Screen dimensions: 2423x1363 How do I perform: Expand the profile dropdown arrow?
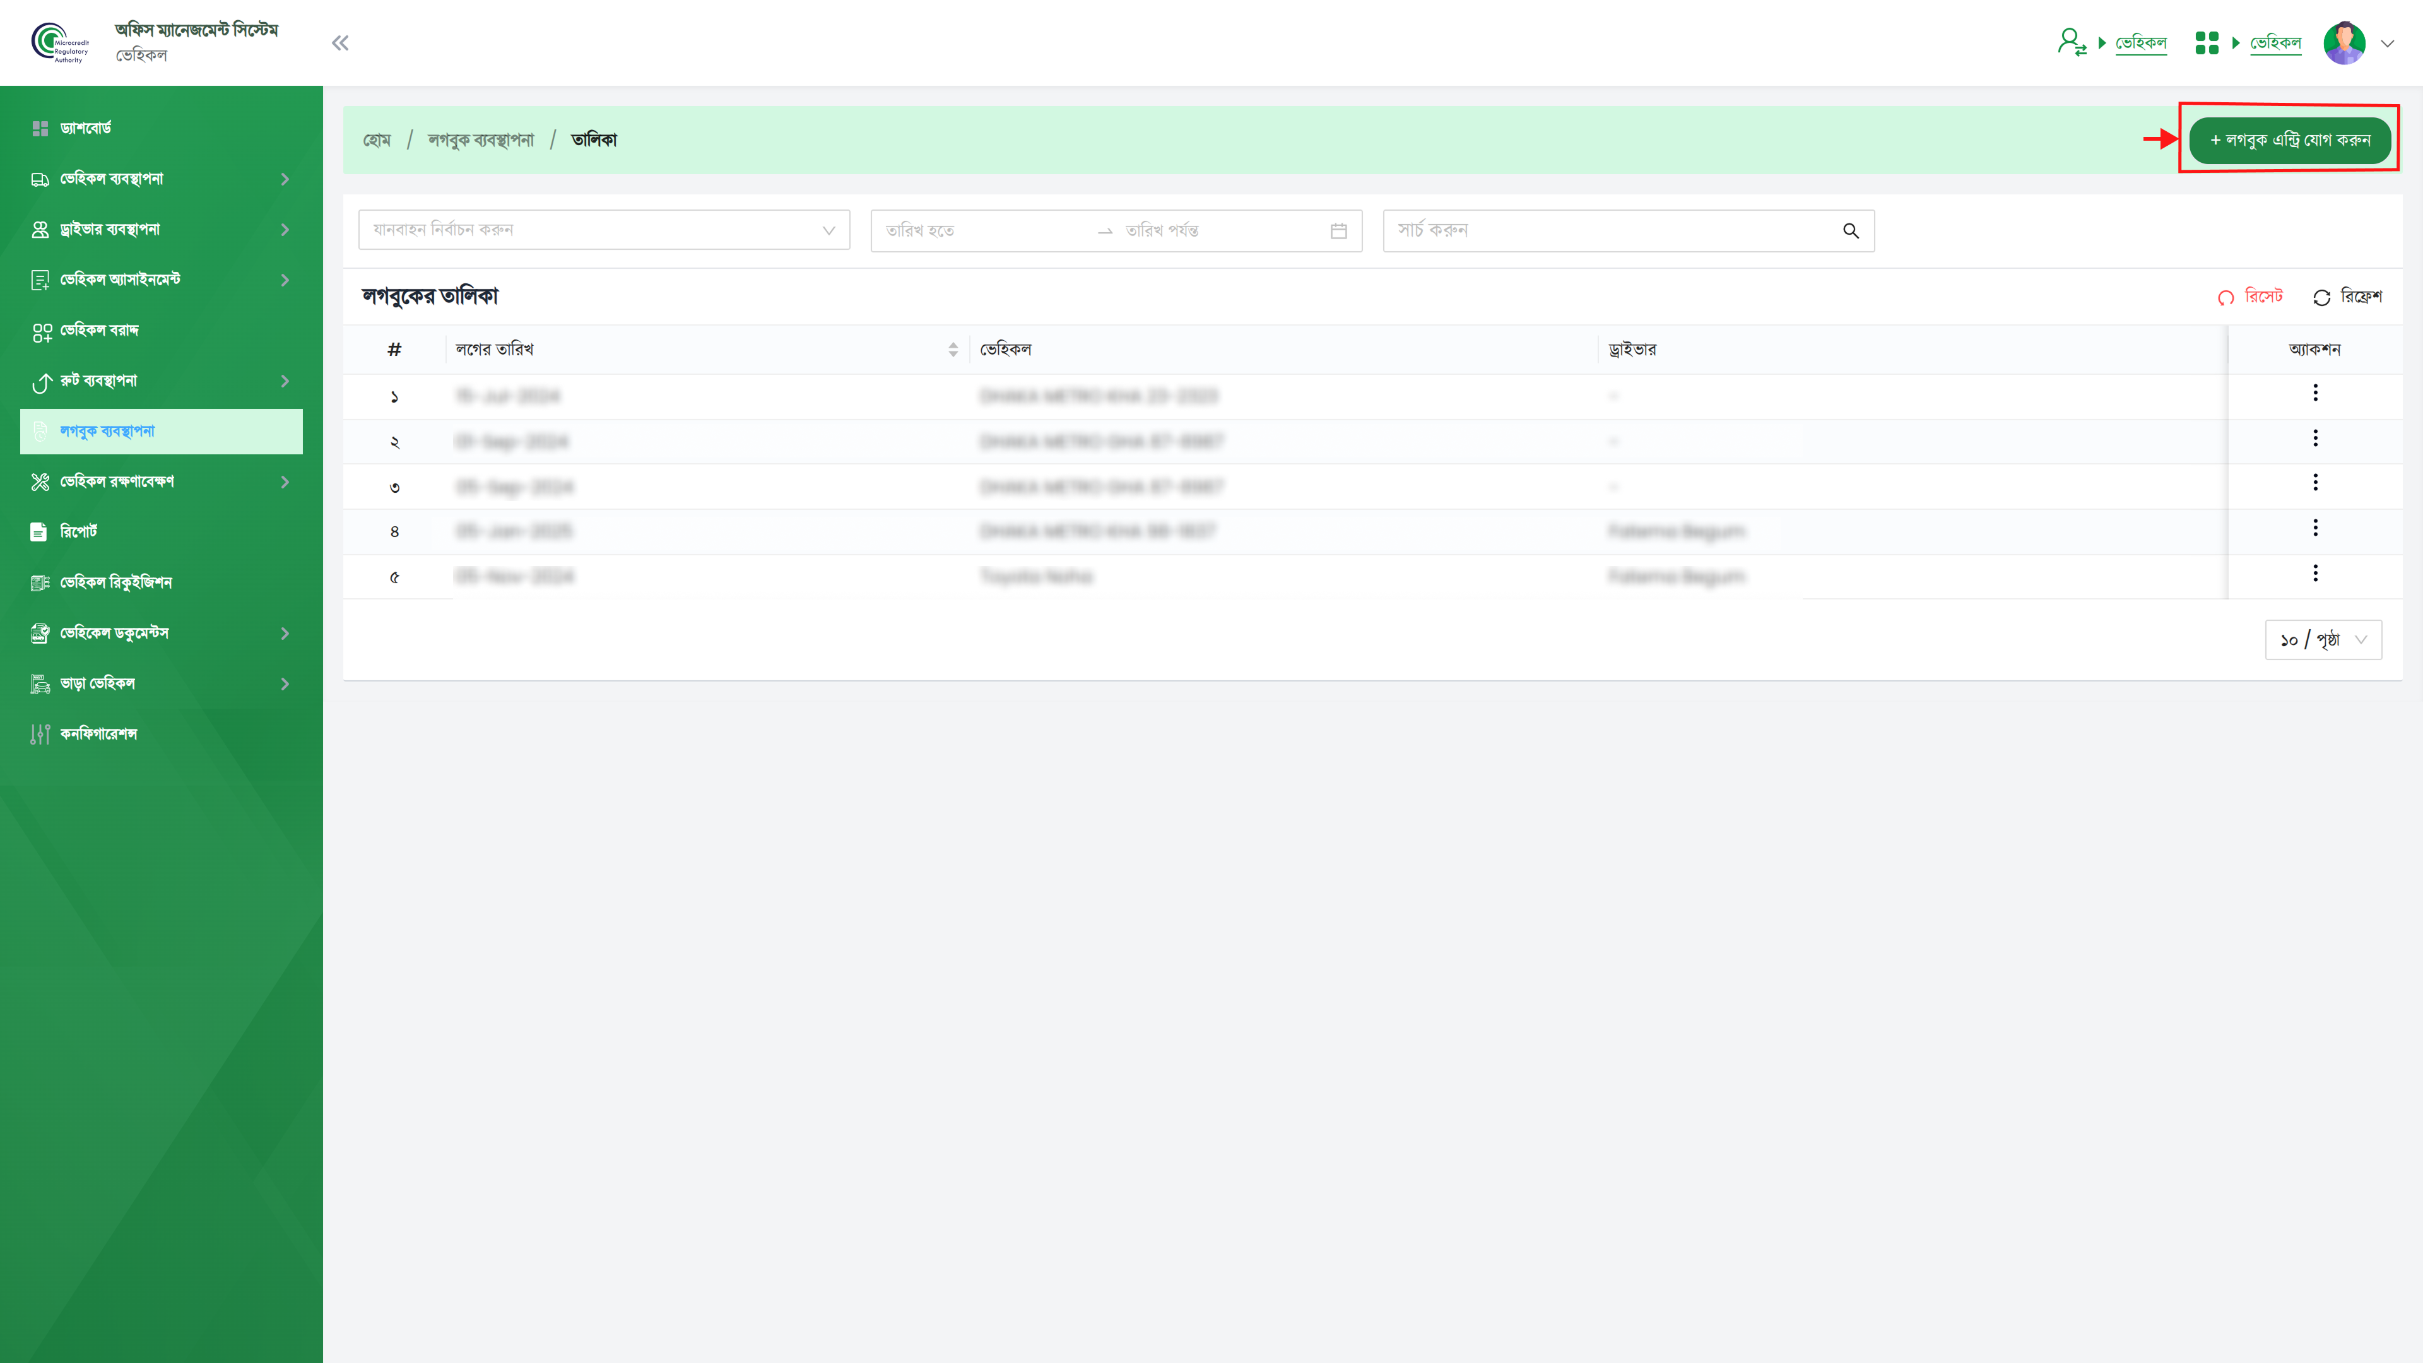click(2387, 44)
